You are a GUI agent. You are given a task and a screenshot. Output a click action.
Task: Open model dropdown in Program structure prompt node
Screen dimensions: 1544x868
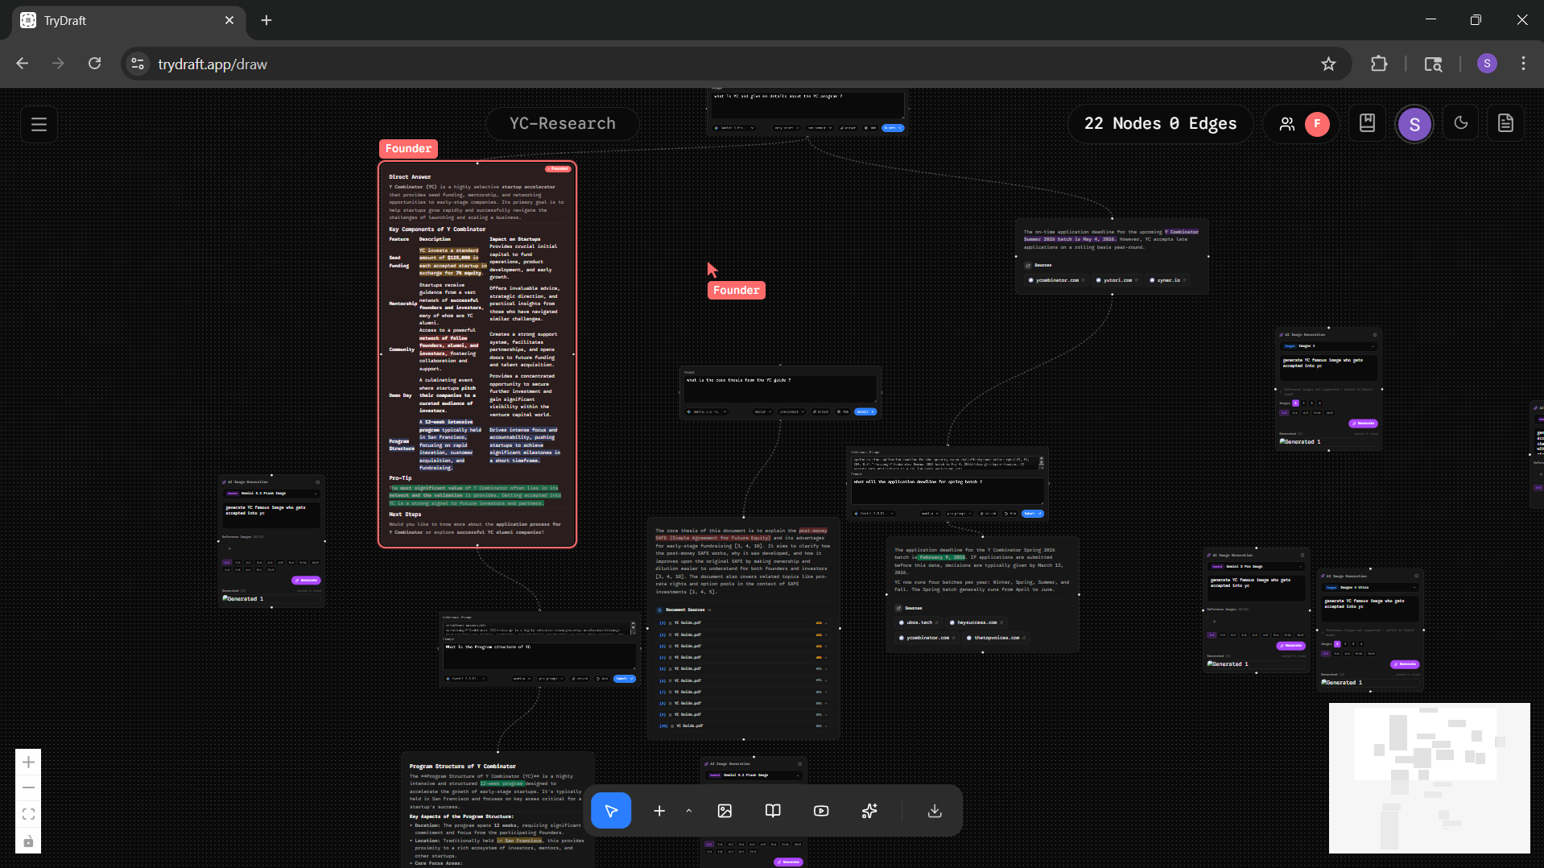(466, 679)
